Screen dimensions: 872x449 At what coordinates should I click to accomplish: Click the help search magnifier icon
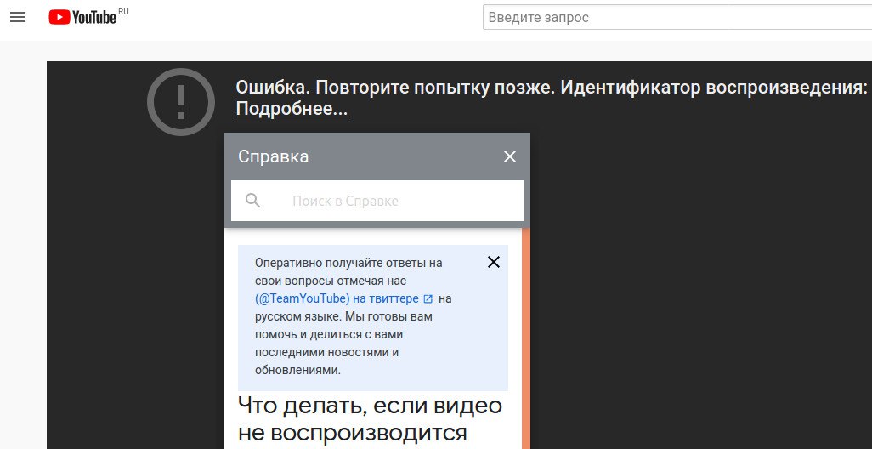[253, 201]
